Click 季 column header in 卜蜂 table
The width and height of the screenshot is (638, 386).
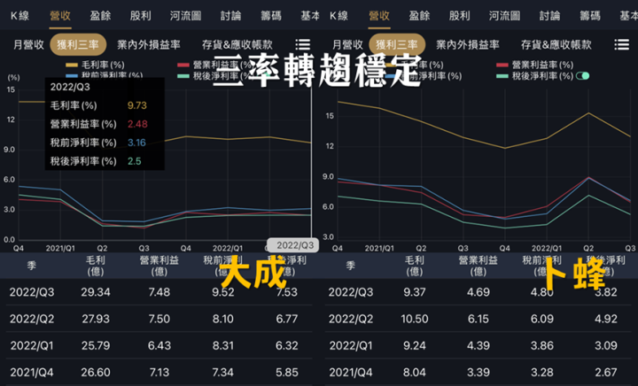pos(351,266)
